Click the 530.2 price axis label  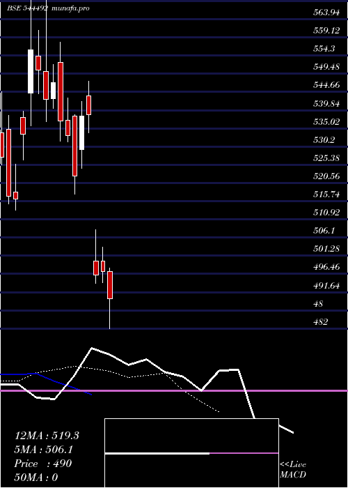(x=324, y=140)
